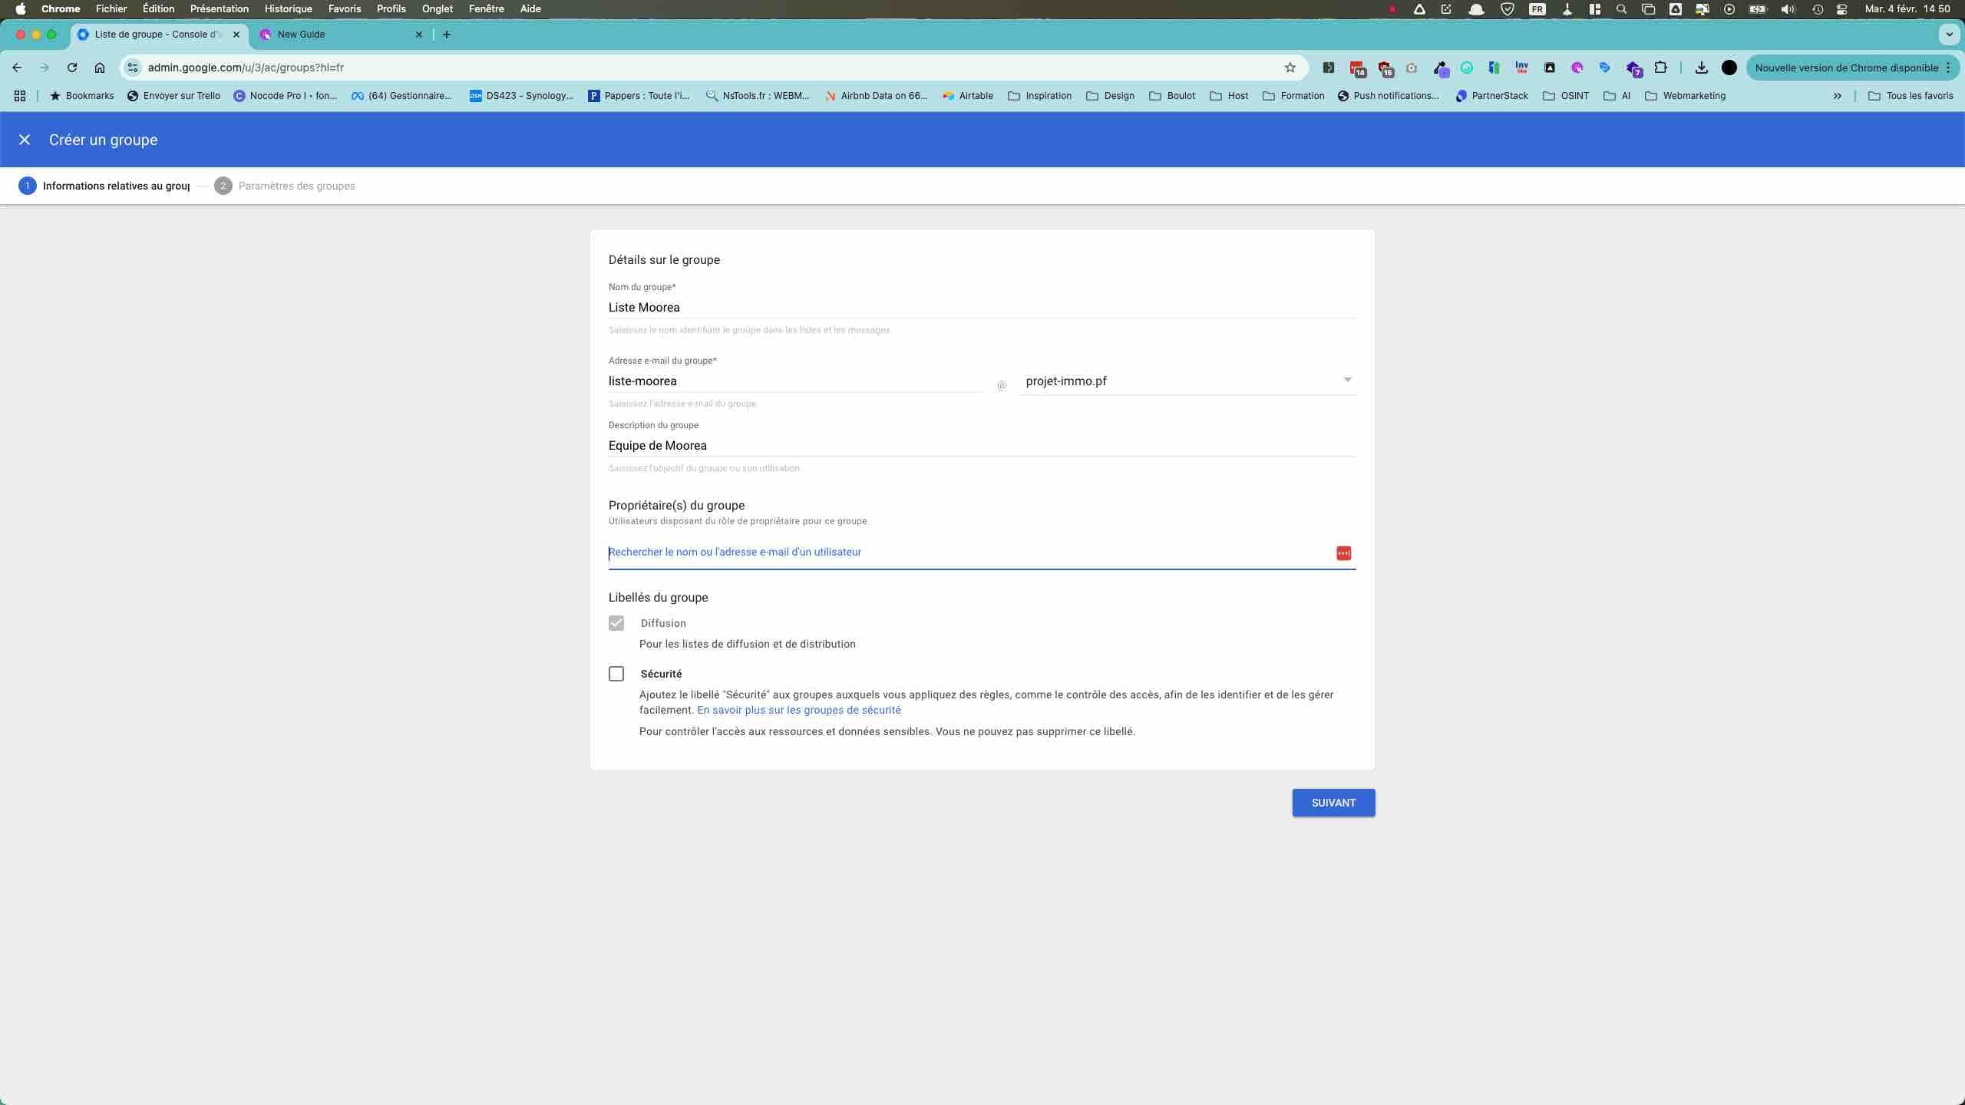Open the tab search dropdown arrow

1948,35
